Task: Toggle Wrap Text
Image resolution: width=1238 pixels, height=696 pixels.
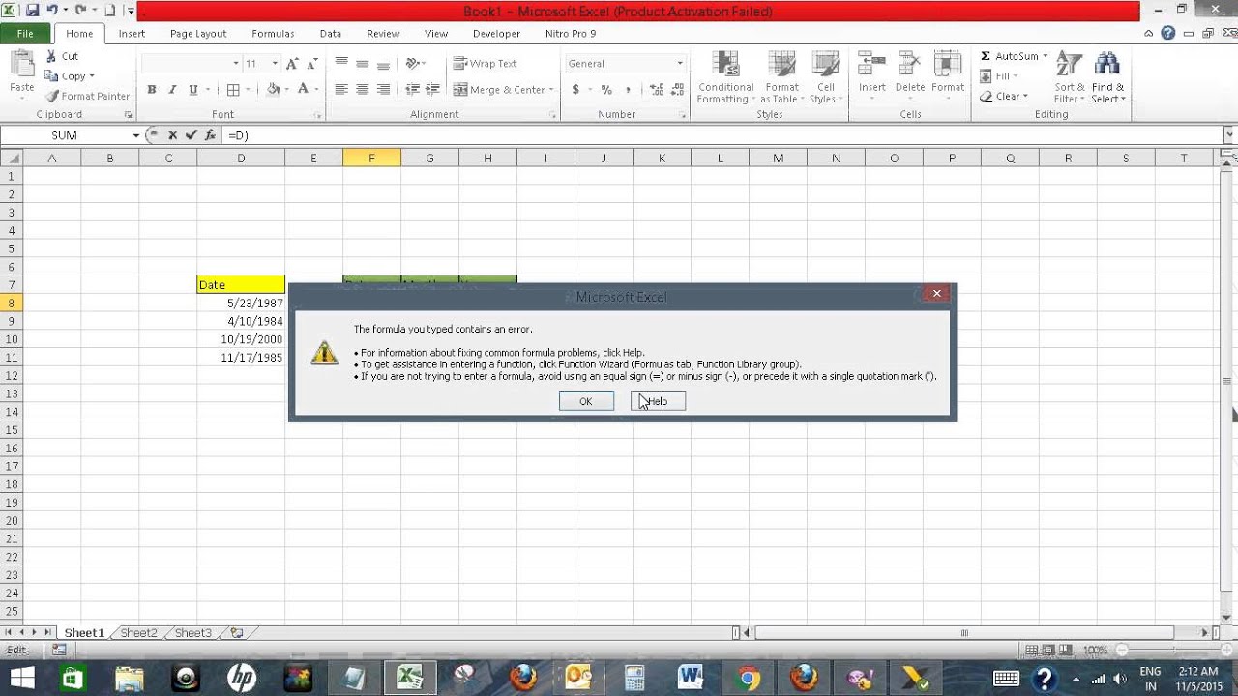Action: [x=486, y=63]
